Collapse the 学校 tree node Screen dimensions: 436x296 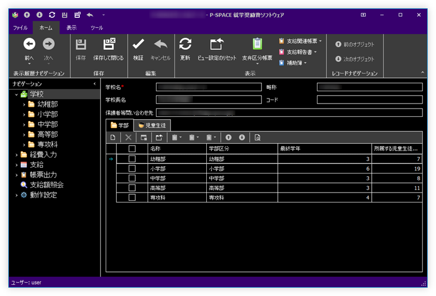click(x=16, y=95)
